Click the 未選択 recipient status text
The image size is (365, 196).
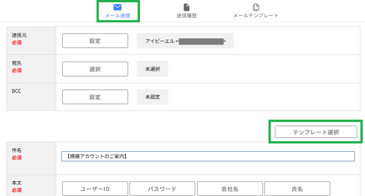pos(152,69)
